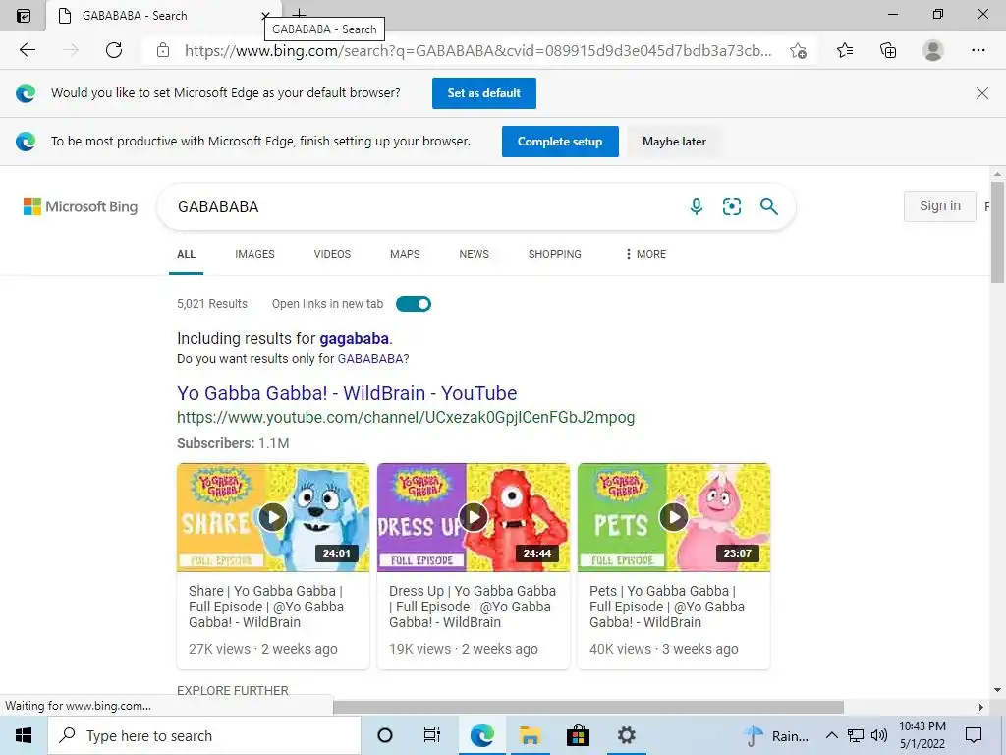This screenshot has width=1006, height=755.
Task: Open the volume speaker tray icon
Action: point(879,735)
